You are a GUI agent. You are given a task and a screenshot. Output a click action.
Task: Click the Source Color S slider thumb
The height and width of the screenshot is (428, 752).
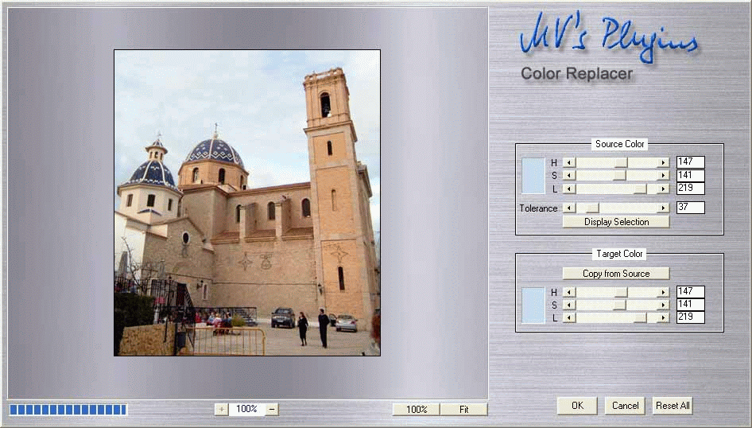[619, 176]
